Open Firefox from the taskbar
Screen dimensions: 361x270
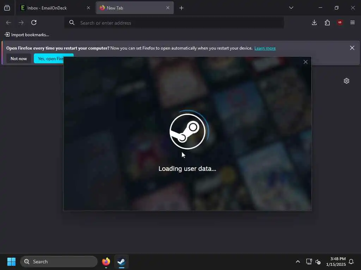pyautogui.click(x=106, y=262)
